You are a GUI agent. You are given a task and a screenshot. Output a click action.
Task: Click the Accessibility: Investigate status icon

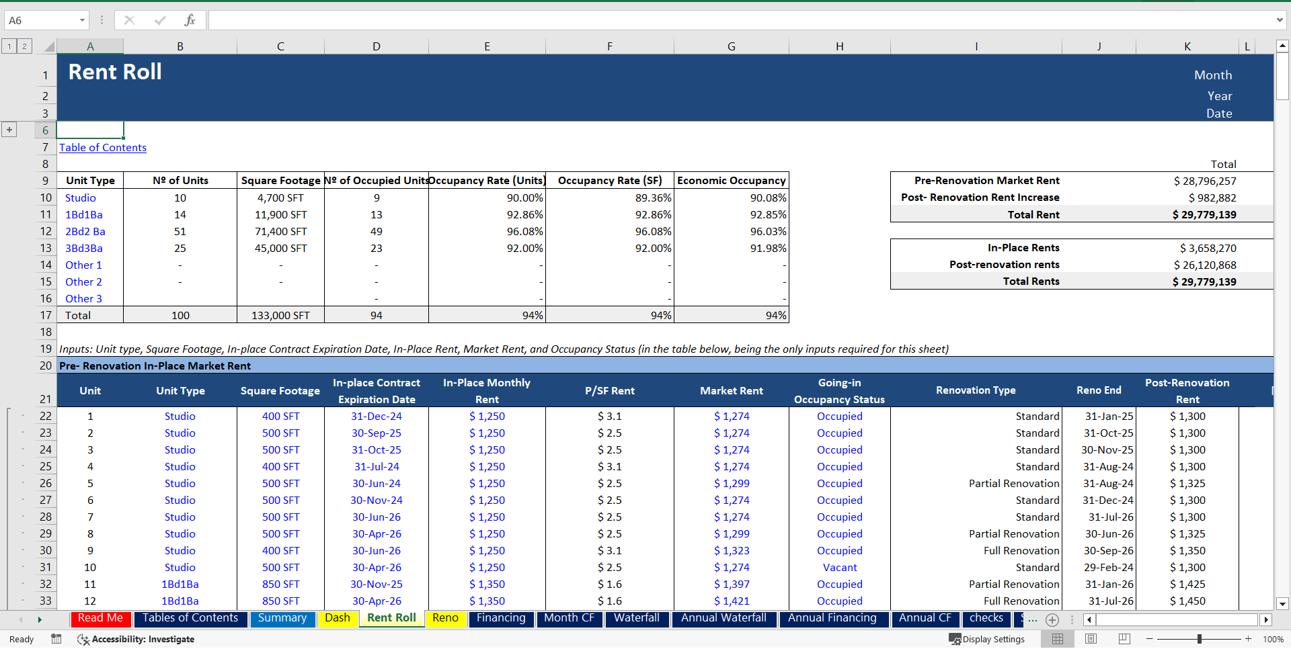pos(83,639)
